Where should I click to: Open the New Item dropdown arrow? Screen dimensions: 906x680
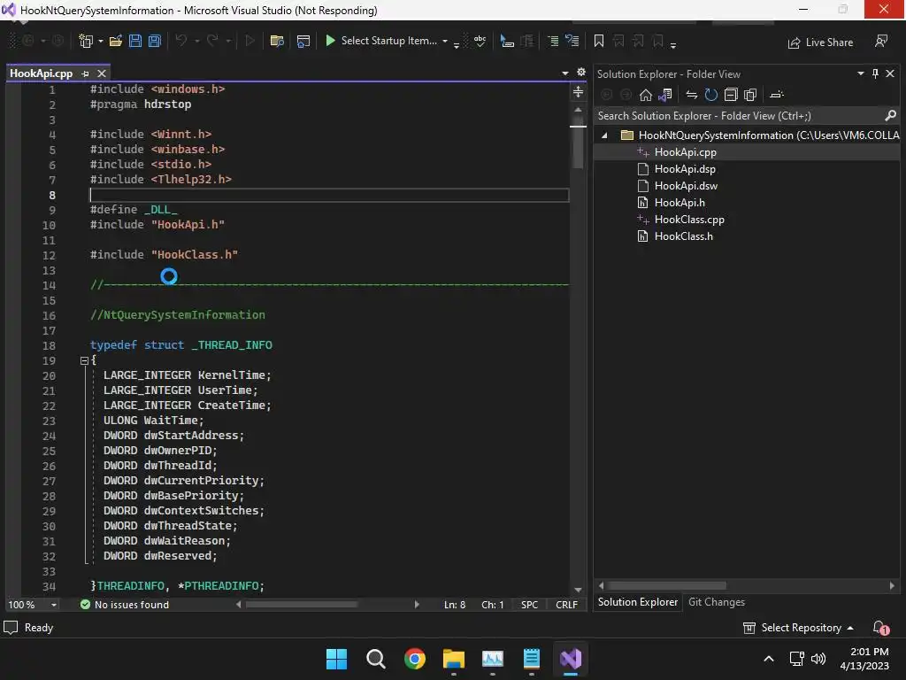(x=101, y=41)
